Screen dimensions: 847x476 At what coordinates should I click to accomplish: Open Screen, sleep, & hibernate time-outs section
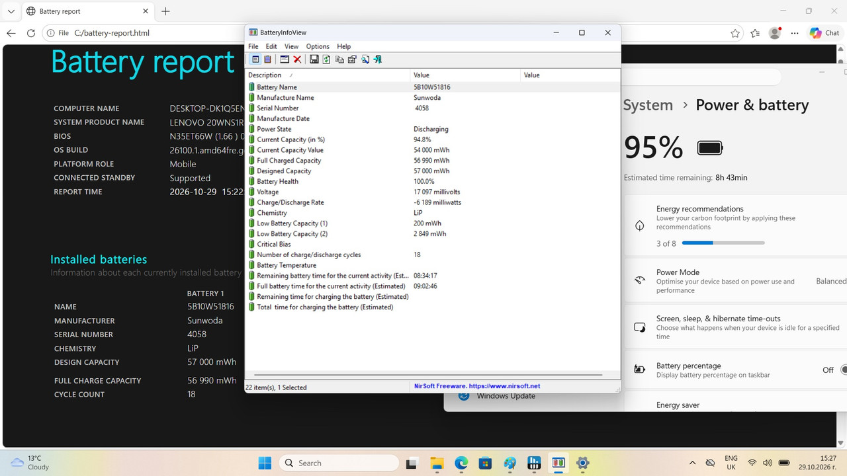(735, 327)
